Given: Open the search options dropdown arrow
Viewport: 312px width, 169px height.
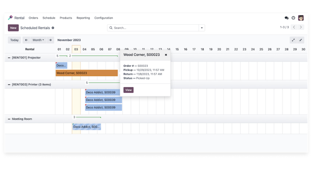Looking at the screenshot, I should coord(202,28).
